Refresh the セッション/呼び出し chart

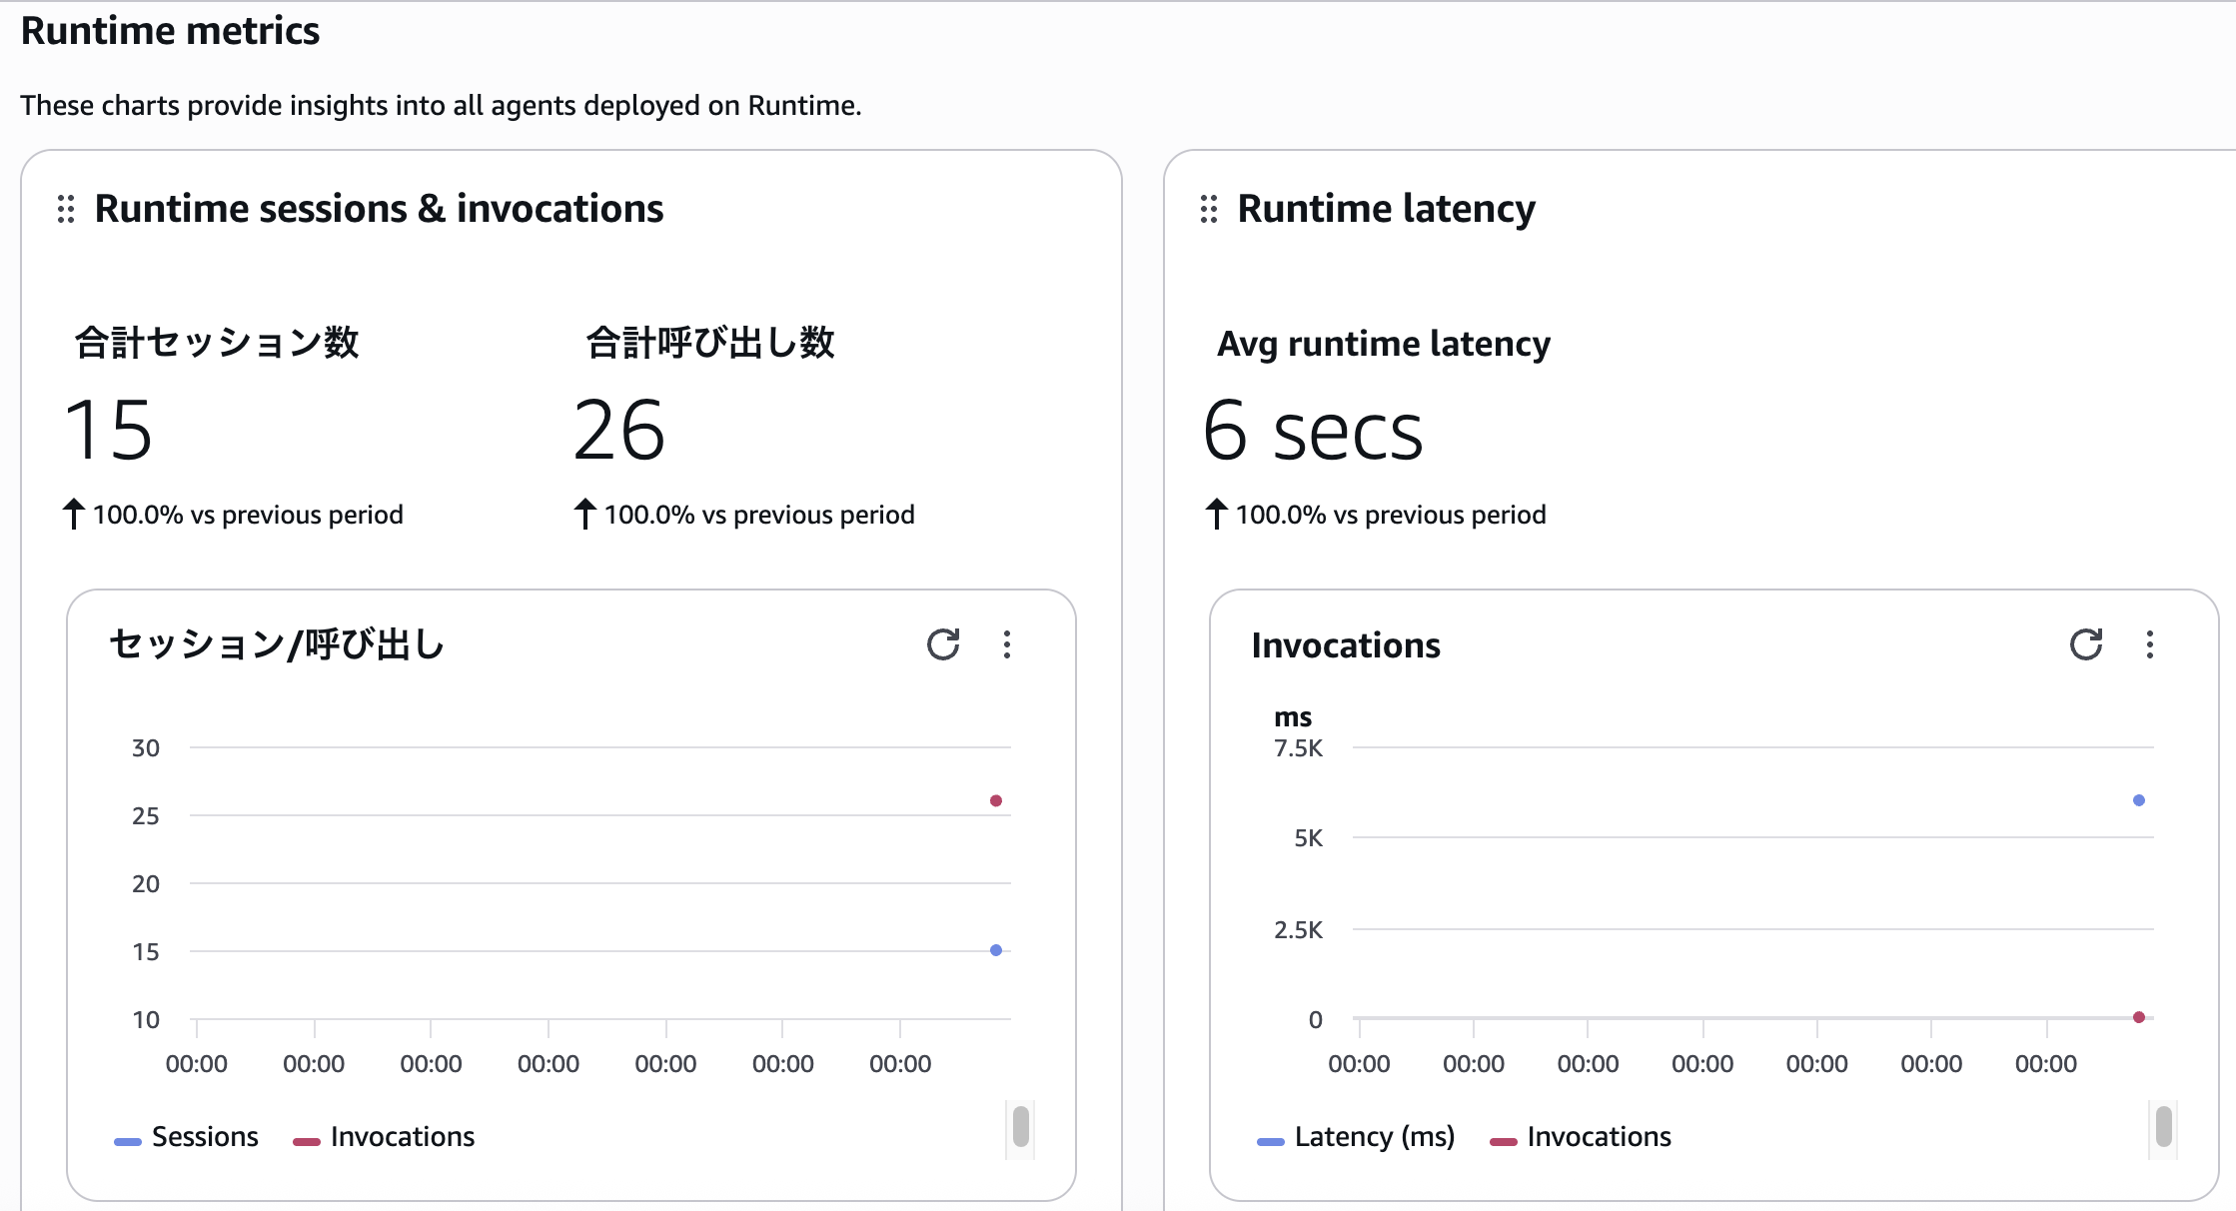tap(942, 644)
